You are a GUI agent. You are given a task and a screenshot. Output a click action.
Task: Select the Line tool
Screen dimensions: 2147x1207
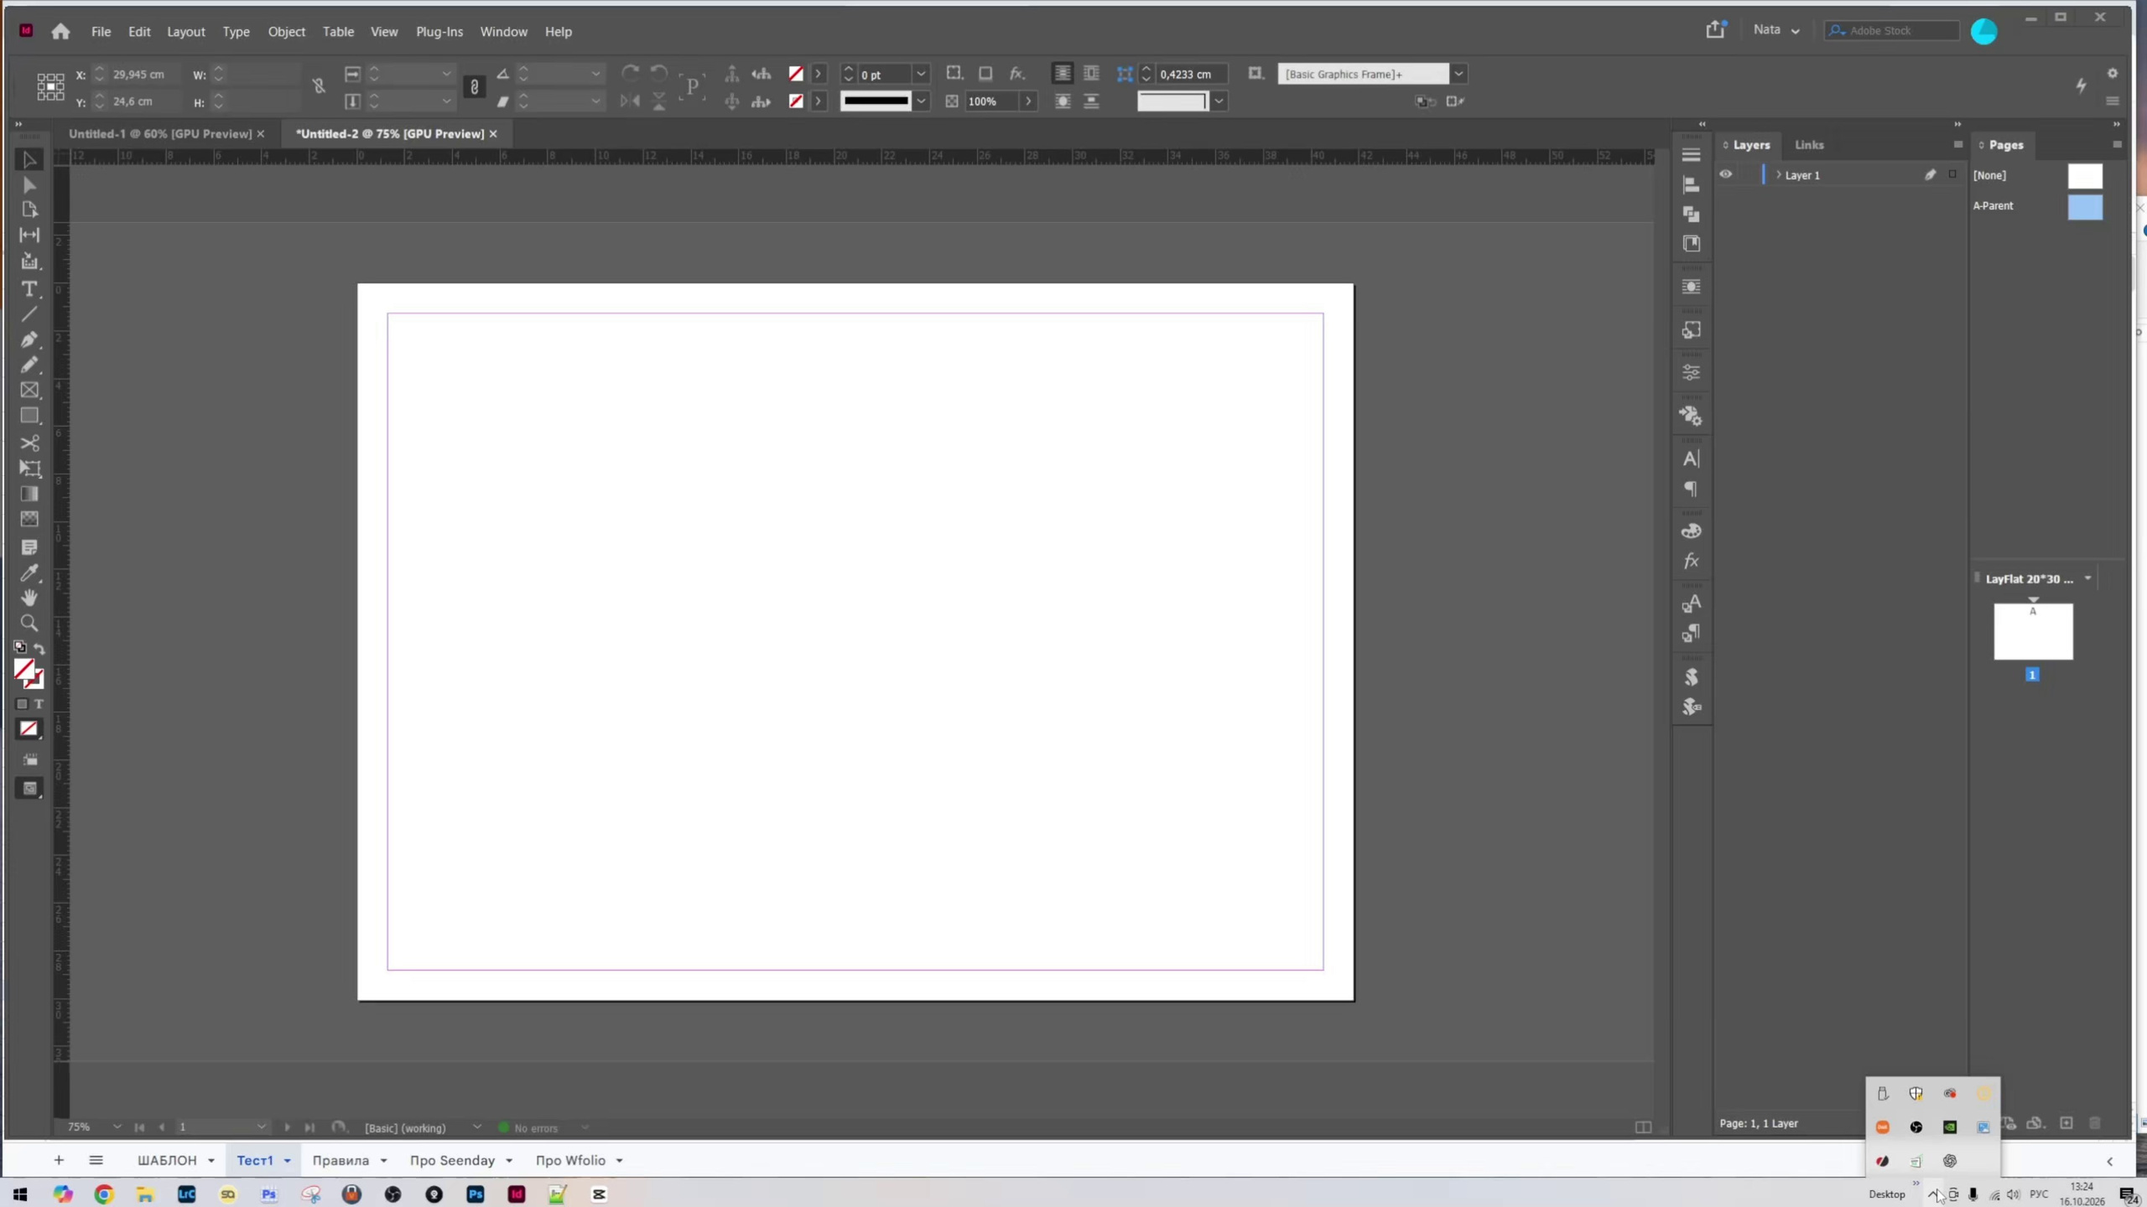(29, 314)
